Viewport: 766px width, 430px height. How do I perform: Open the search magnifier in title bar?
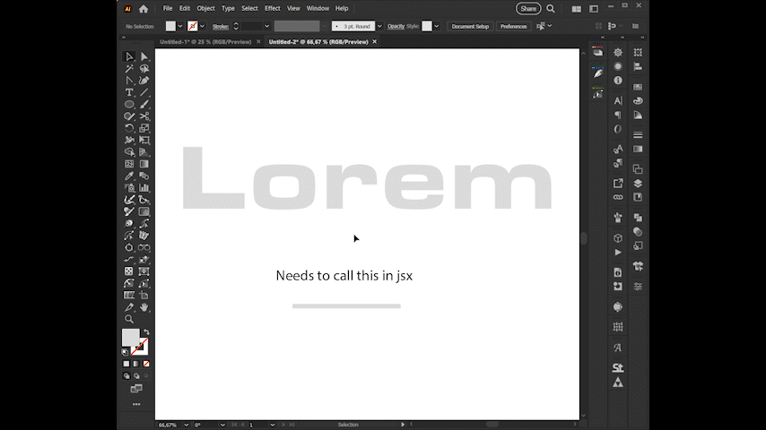[551, 9]
